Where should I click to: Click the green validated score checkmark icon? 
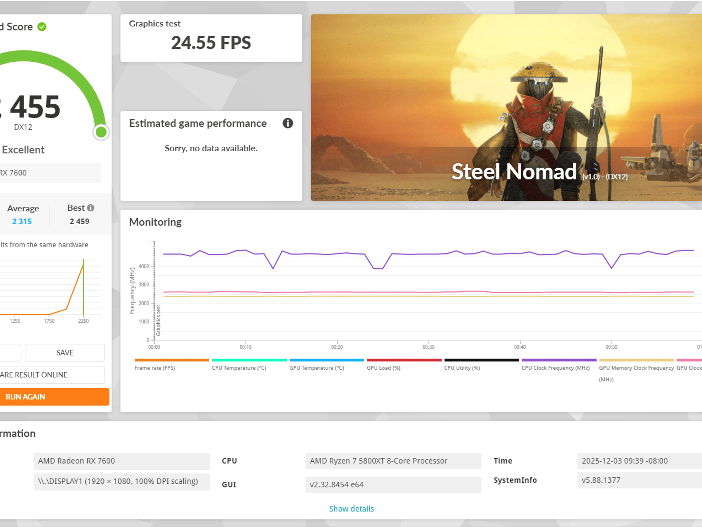[x=42, y=27]
